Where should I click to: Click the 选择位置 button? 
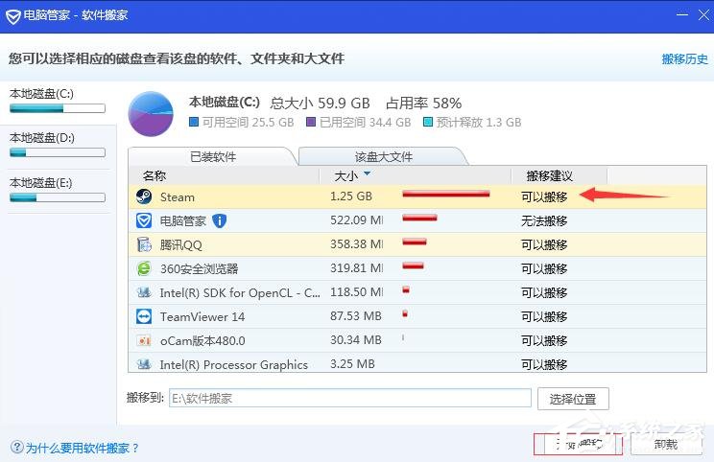[x=573, y=399]
